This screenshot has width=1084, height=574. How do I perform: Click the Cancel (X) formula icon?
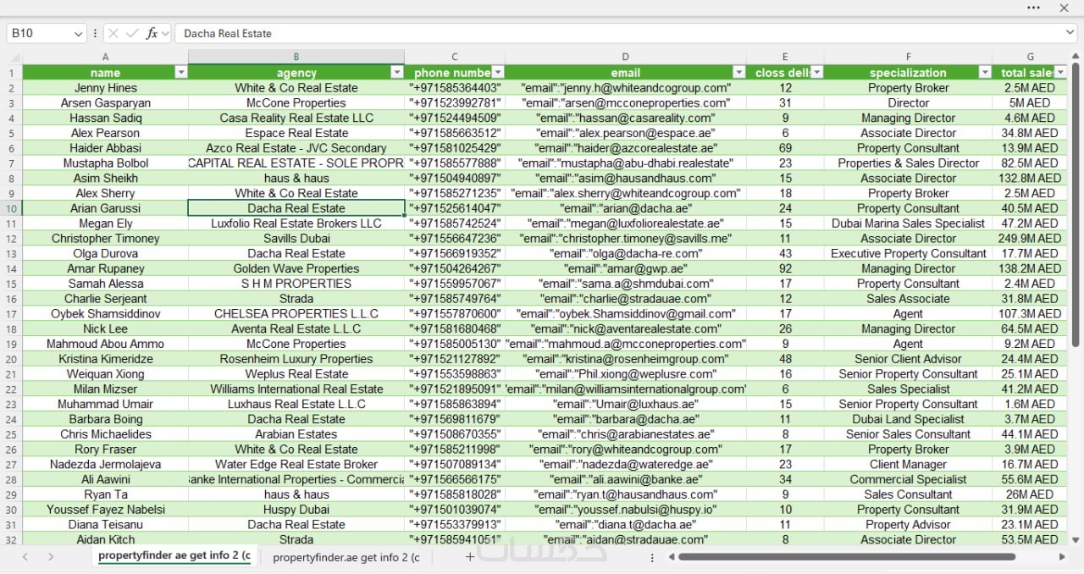(113, 33)
